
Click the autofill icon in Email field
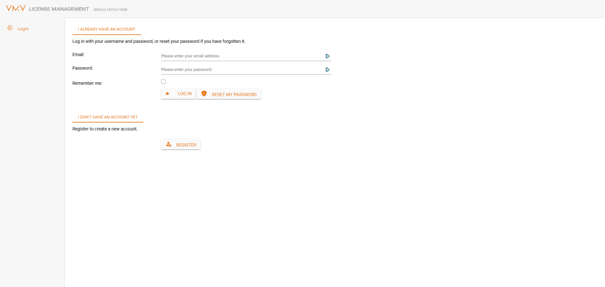tap(327, 56)
